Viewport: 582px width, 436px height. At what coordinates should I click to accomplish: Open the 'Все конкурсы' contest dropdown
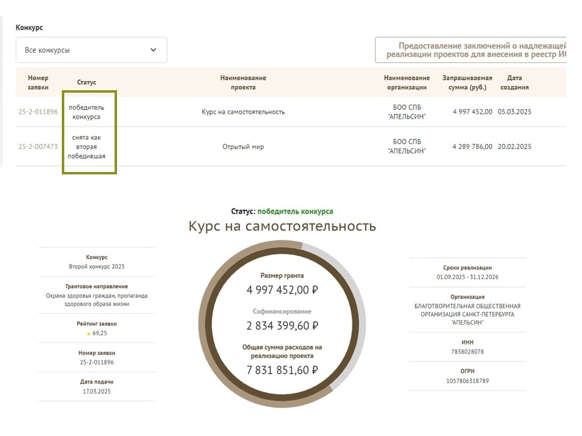tap(91, 50)
